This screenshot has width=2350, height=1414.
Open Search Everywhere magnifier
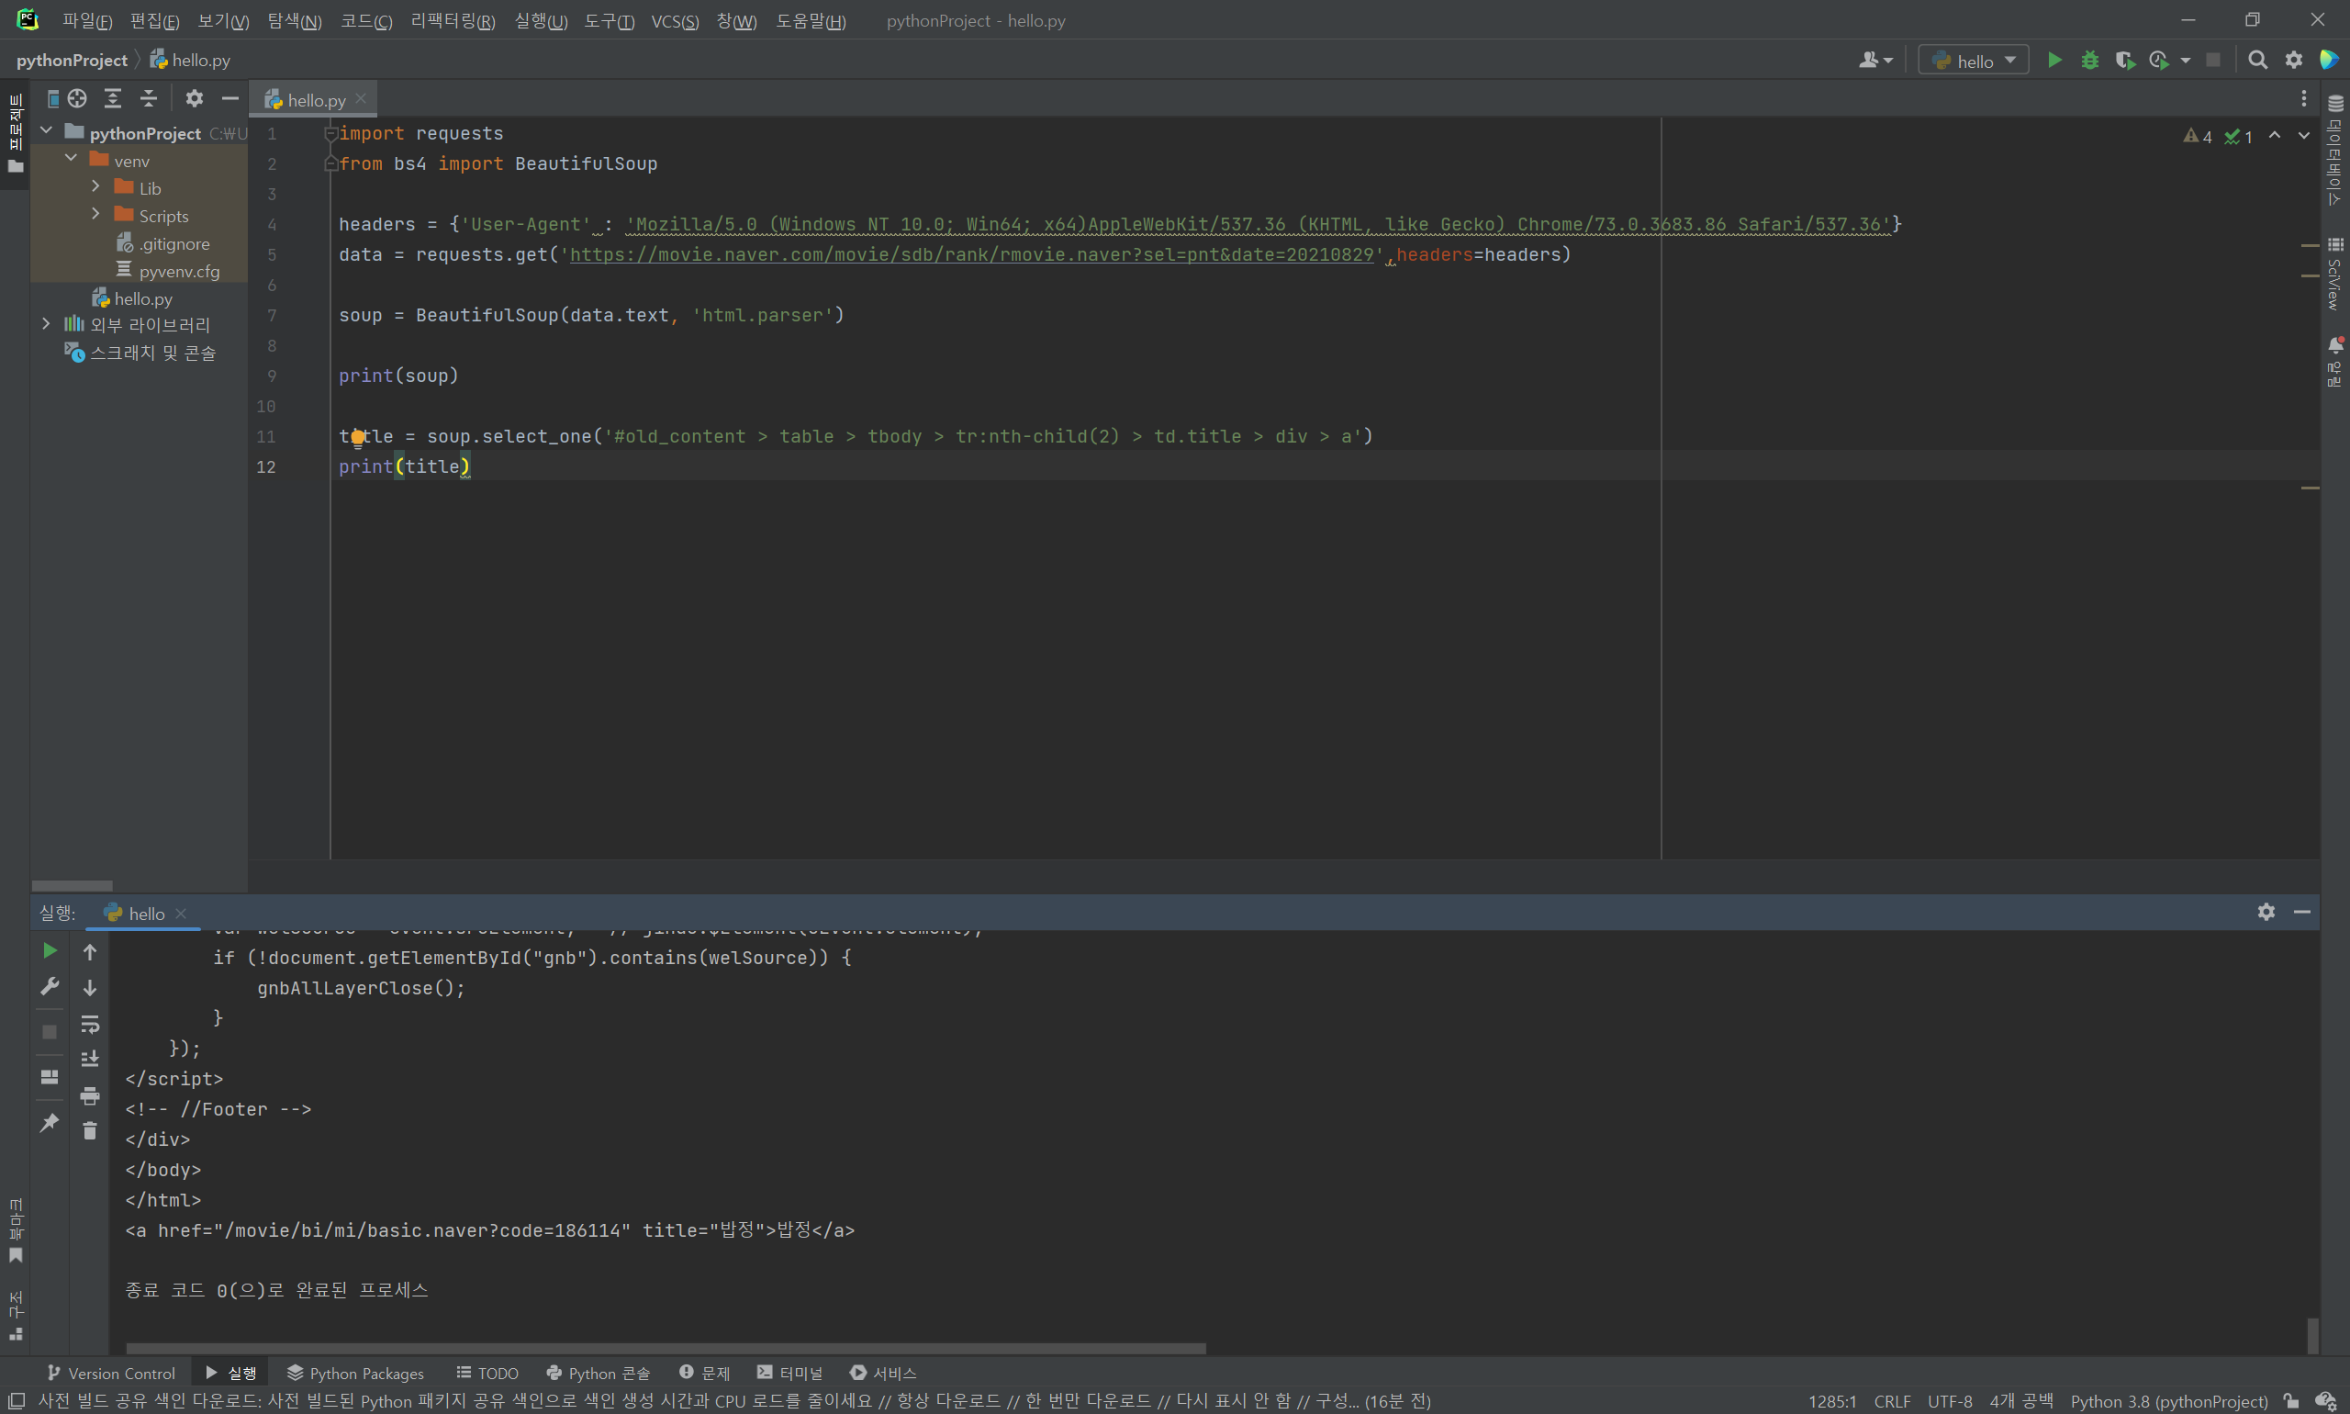point(2257,60)
